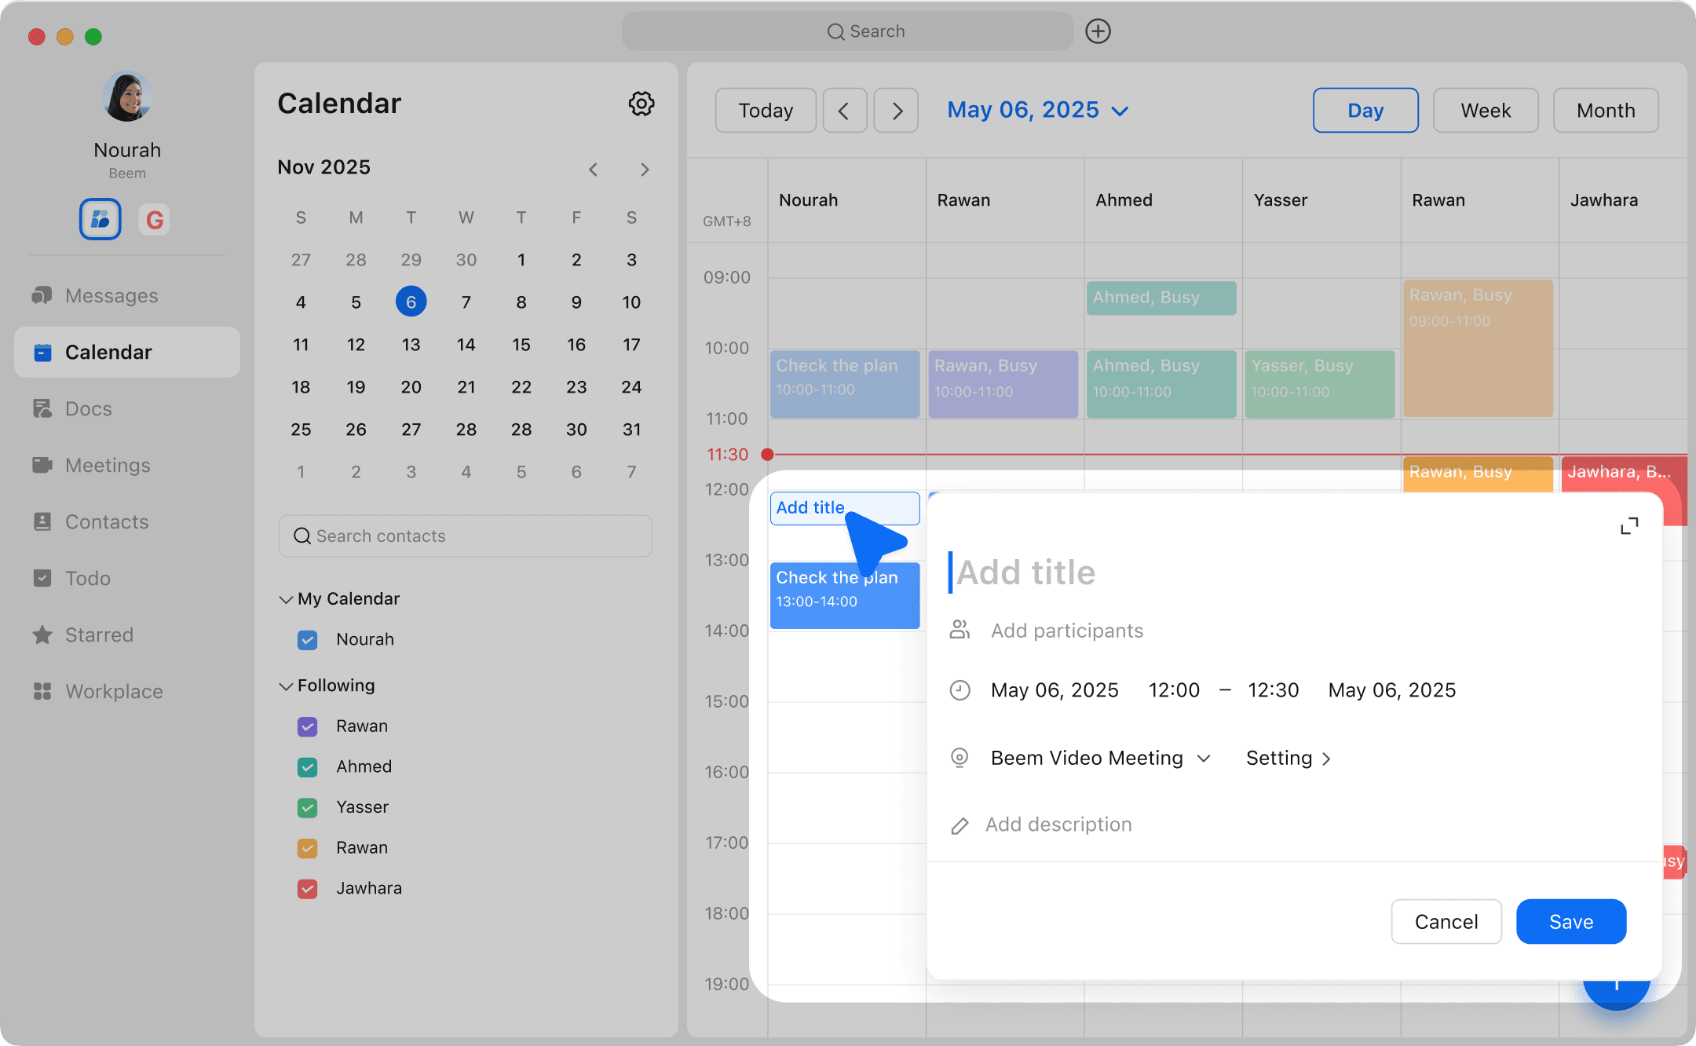Expand event popup to full view
Screen dimensions: 1696x1046
(x=1629, y=526)
